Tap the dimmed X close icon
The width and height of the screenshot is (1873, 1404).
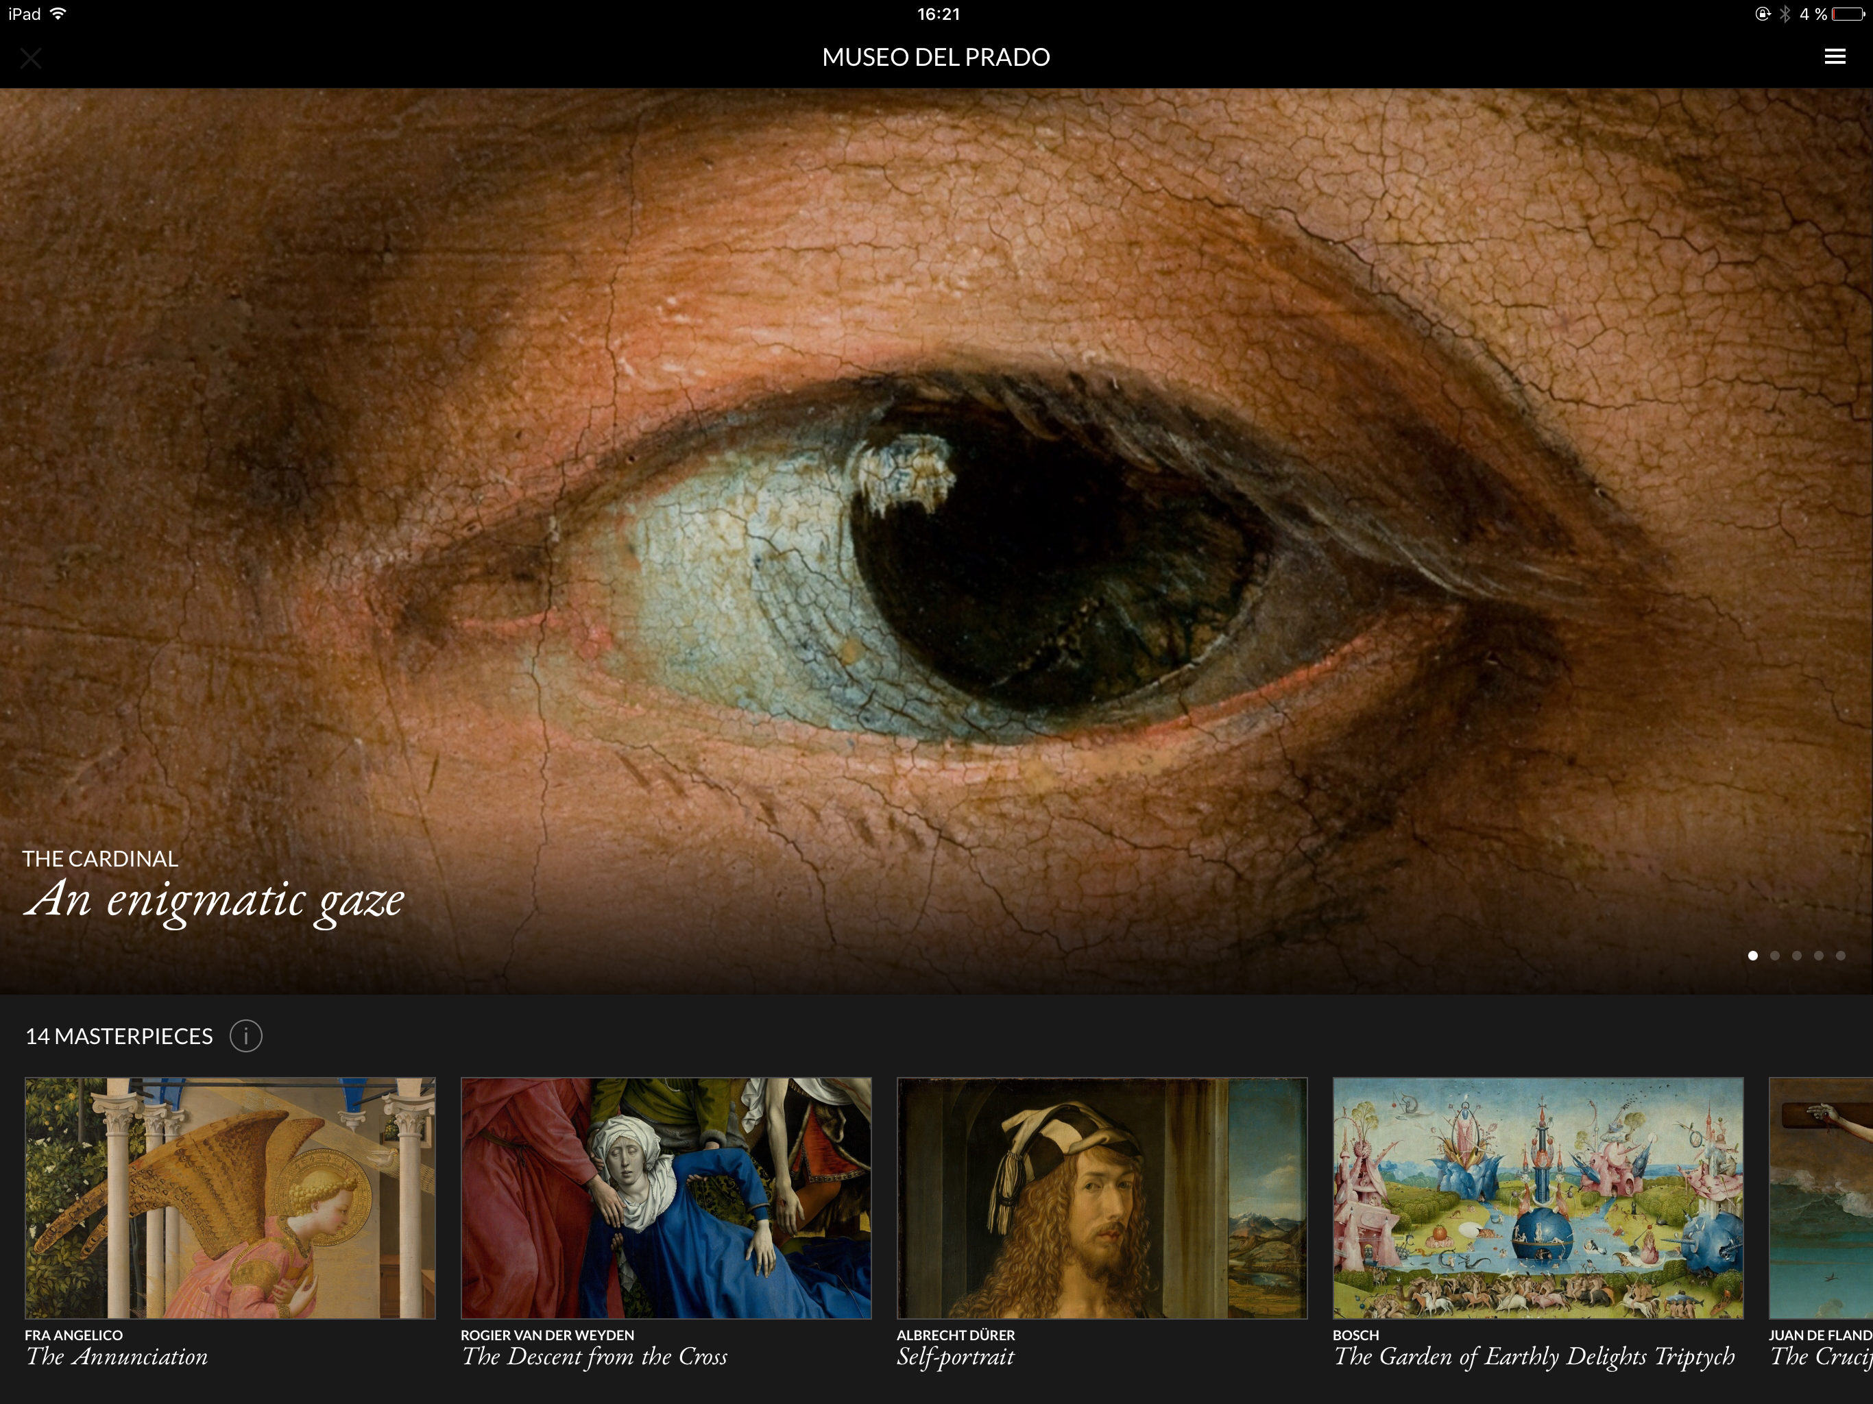[x=32, y=58]
